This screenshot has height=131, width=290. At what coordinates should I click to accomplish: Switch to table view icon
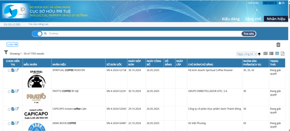[x=277, y=53]
